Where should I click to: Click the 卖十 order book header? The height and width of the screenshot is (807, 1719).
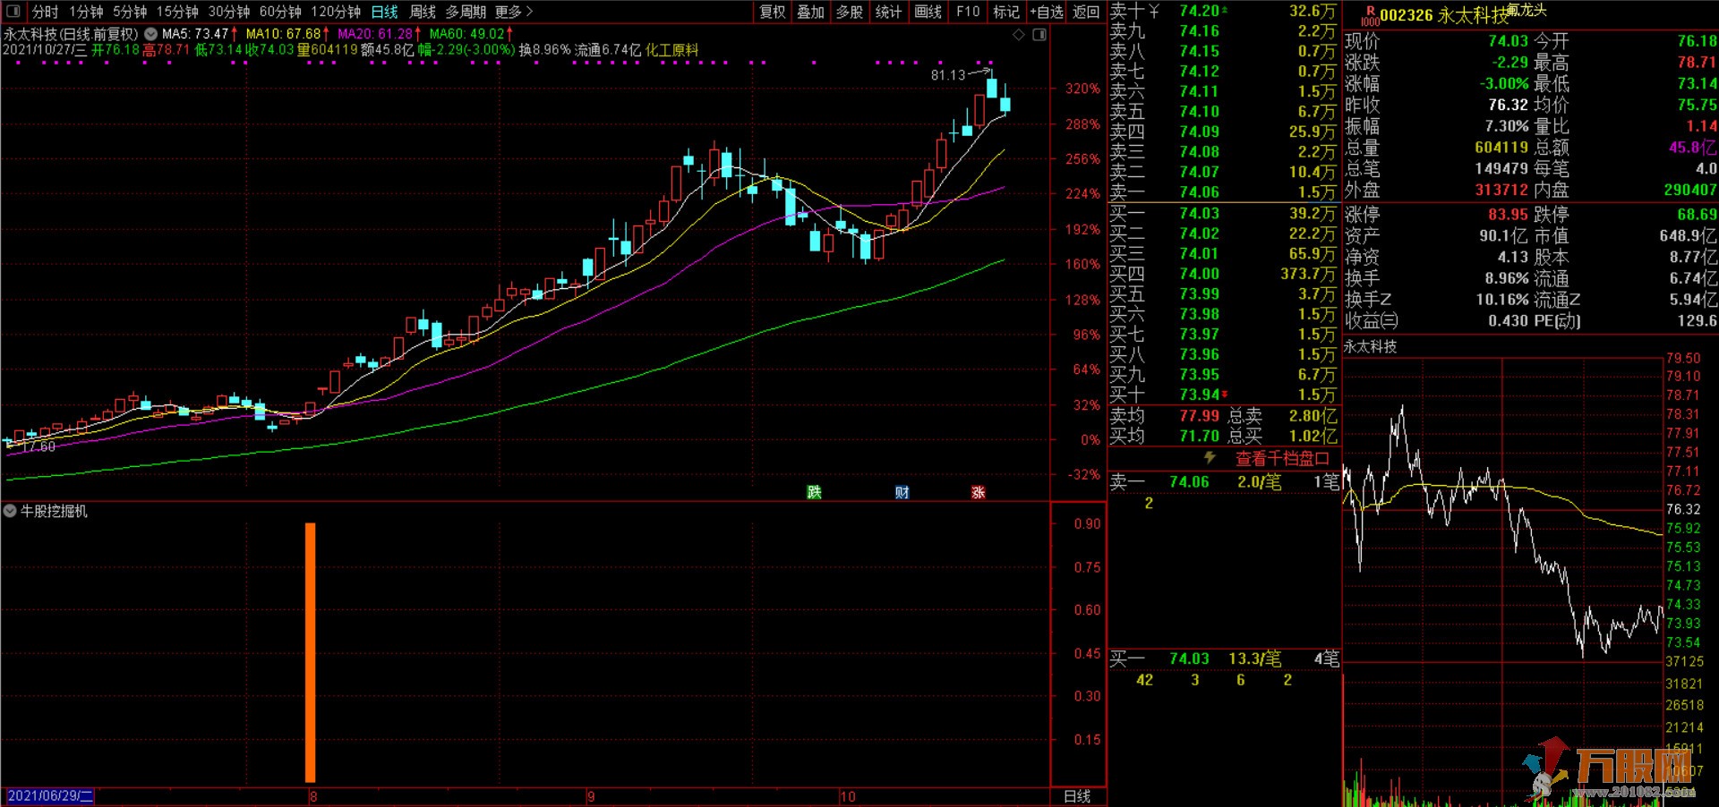tap(1128, 11)
